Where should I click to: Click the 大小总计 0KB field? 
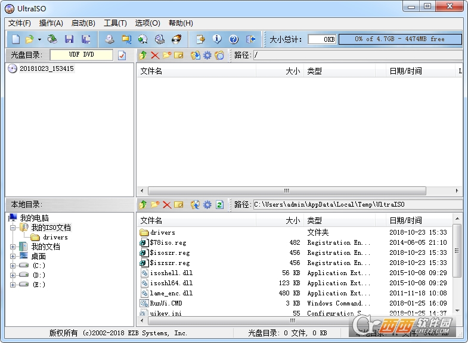[322, 39]
